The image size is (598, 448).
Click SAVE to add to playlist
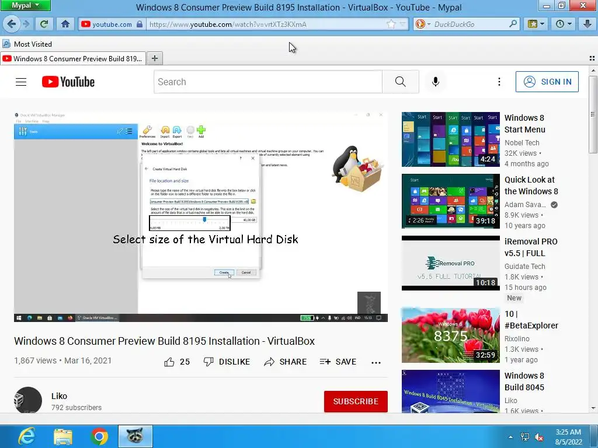338,362
